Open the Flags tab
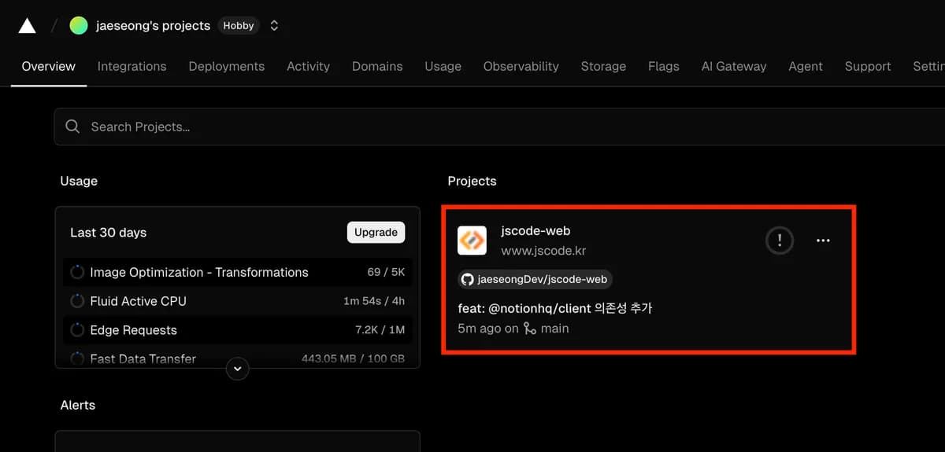The width and height of the screenshot is (945, 452). point(664,66)
